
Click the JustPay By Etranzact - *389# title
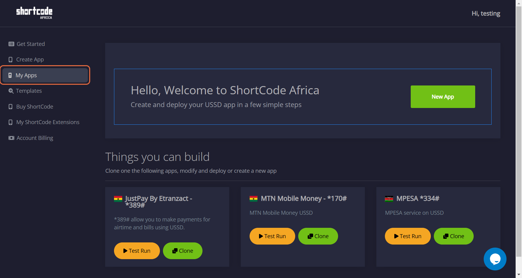(159, 202)
